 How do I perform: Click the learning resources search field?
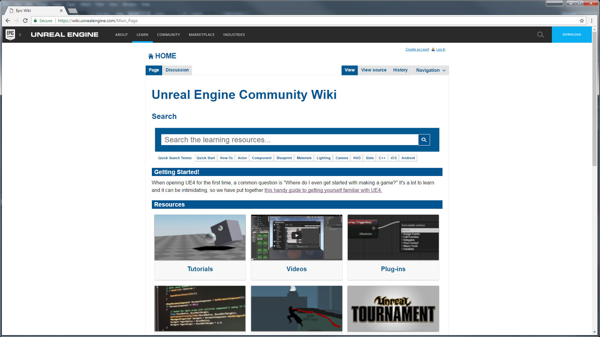[x=290, y=139]
